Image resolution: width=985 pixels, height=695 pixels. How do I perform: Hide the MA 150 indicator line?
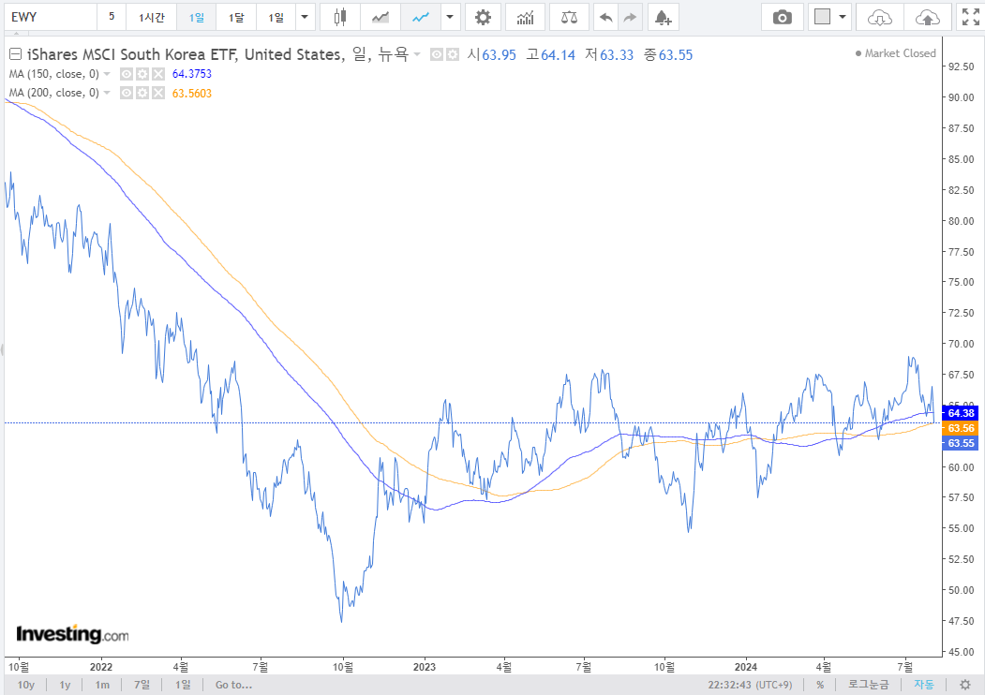tap(127, 74)
